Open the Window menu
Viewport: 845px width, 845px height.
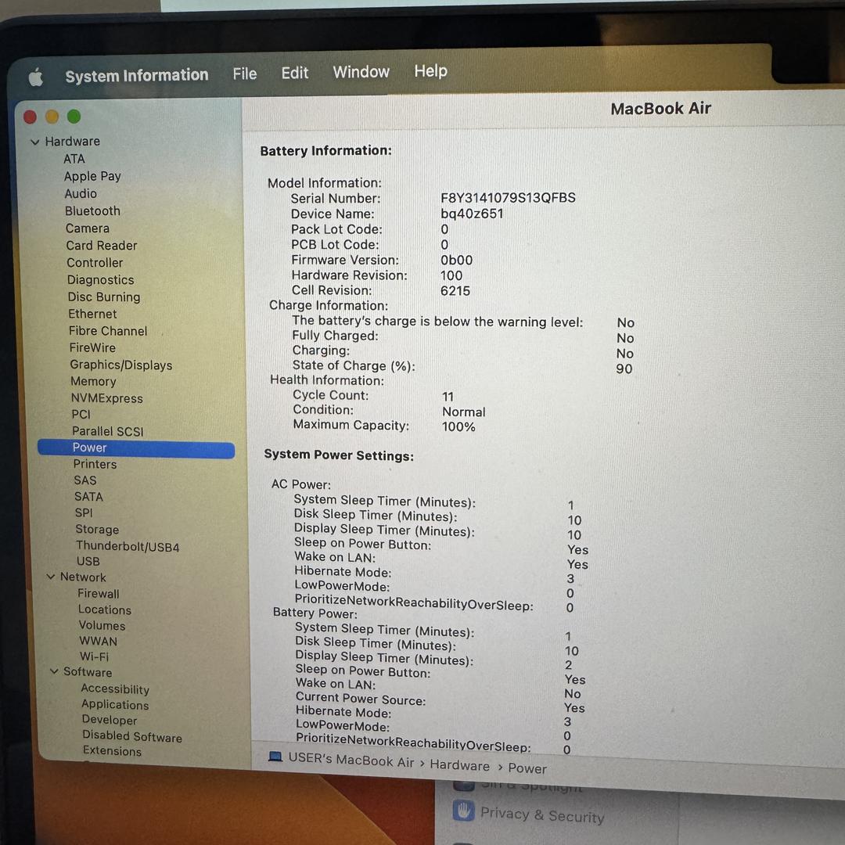[x=361, y=72]
